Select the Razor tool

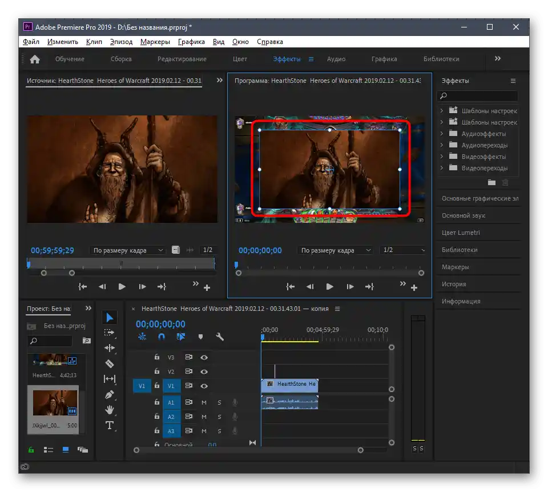110,363
